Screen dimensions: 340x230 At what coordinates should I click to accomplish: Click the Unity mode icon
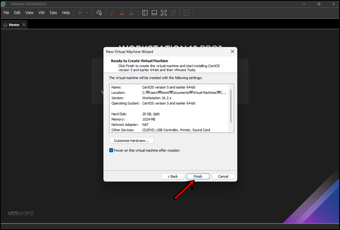tap(173, 13)
